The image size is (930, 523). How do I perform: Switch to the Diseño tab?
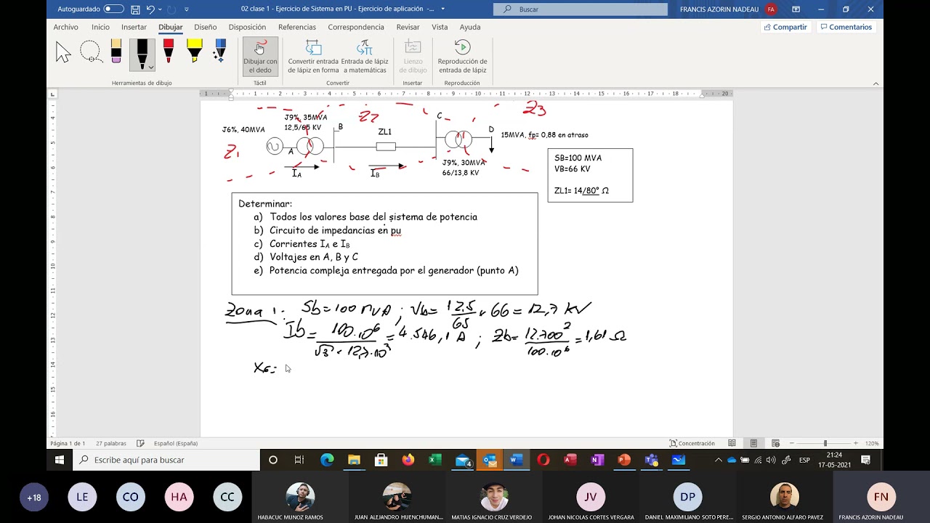tap(205, 27)
